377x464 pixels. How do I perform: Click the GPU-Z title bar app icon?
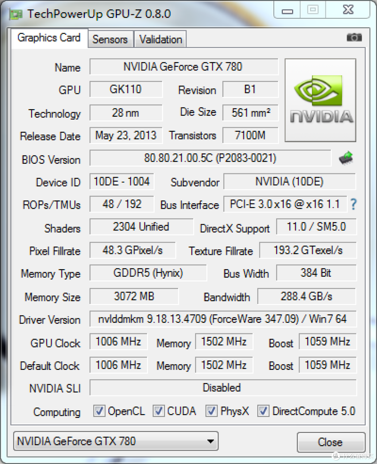coord(16,14)
